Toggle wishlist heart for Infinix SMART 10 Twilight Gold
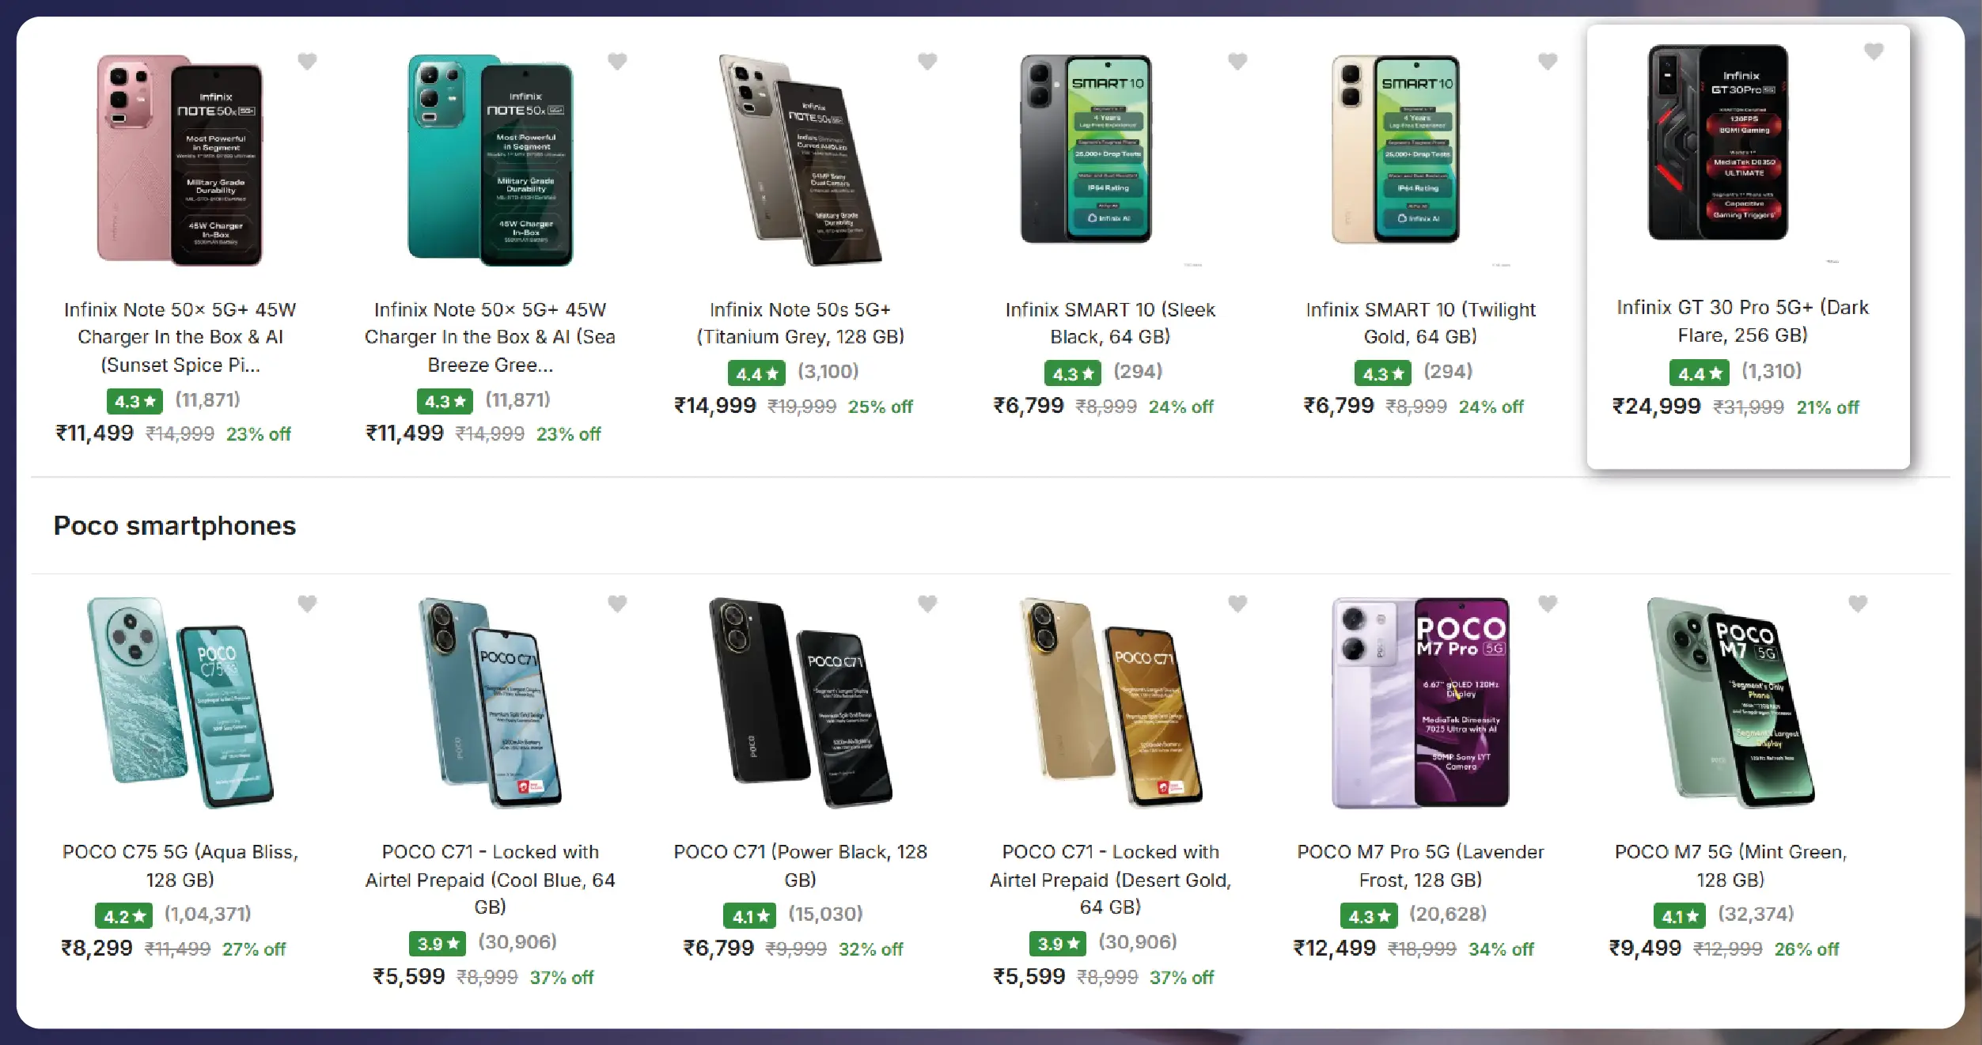Image resolution: width=1982 pixels, height=1045 pixels. point(1548,61)
